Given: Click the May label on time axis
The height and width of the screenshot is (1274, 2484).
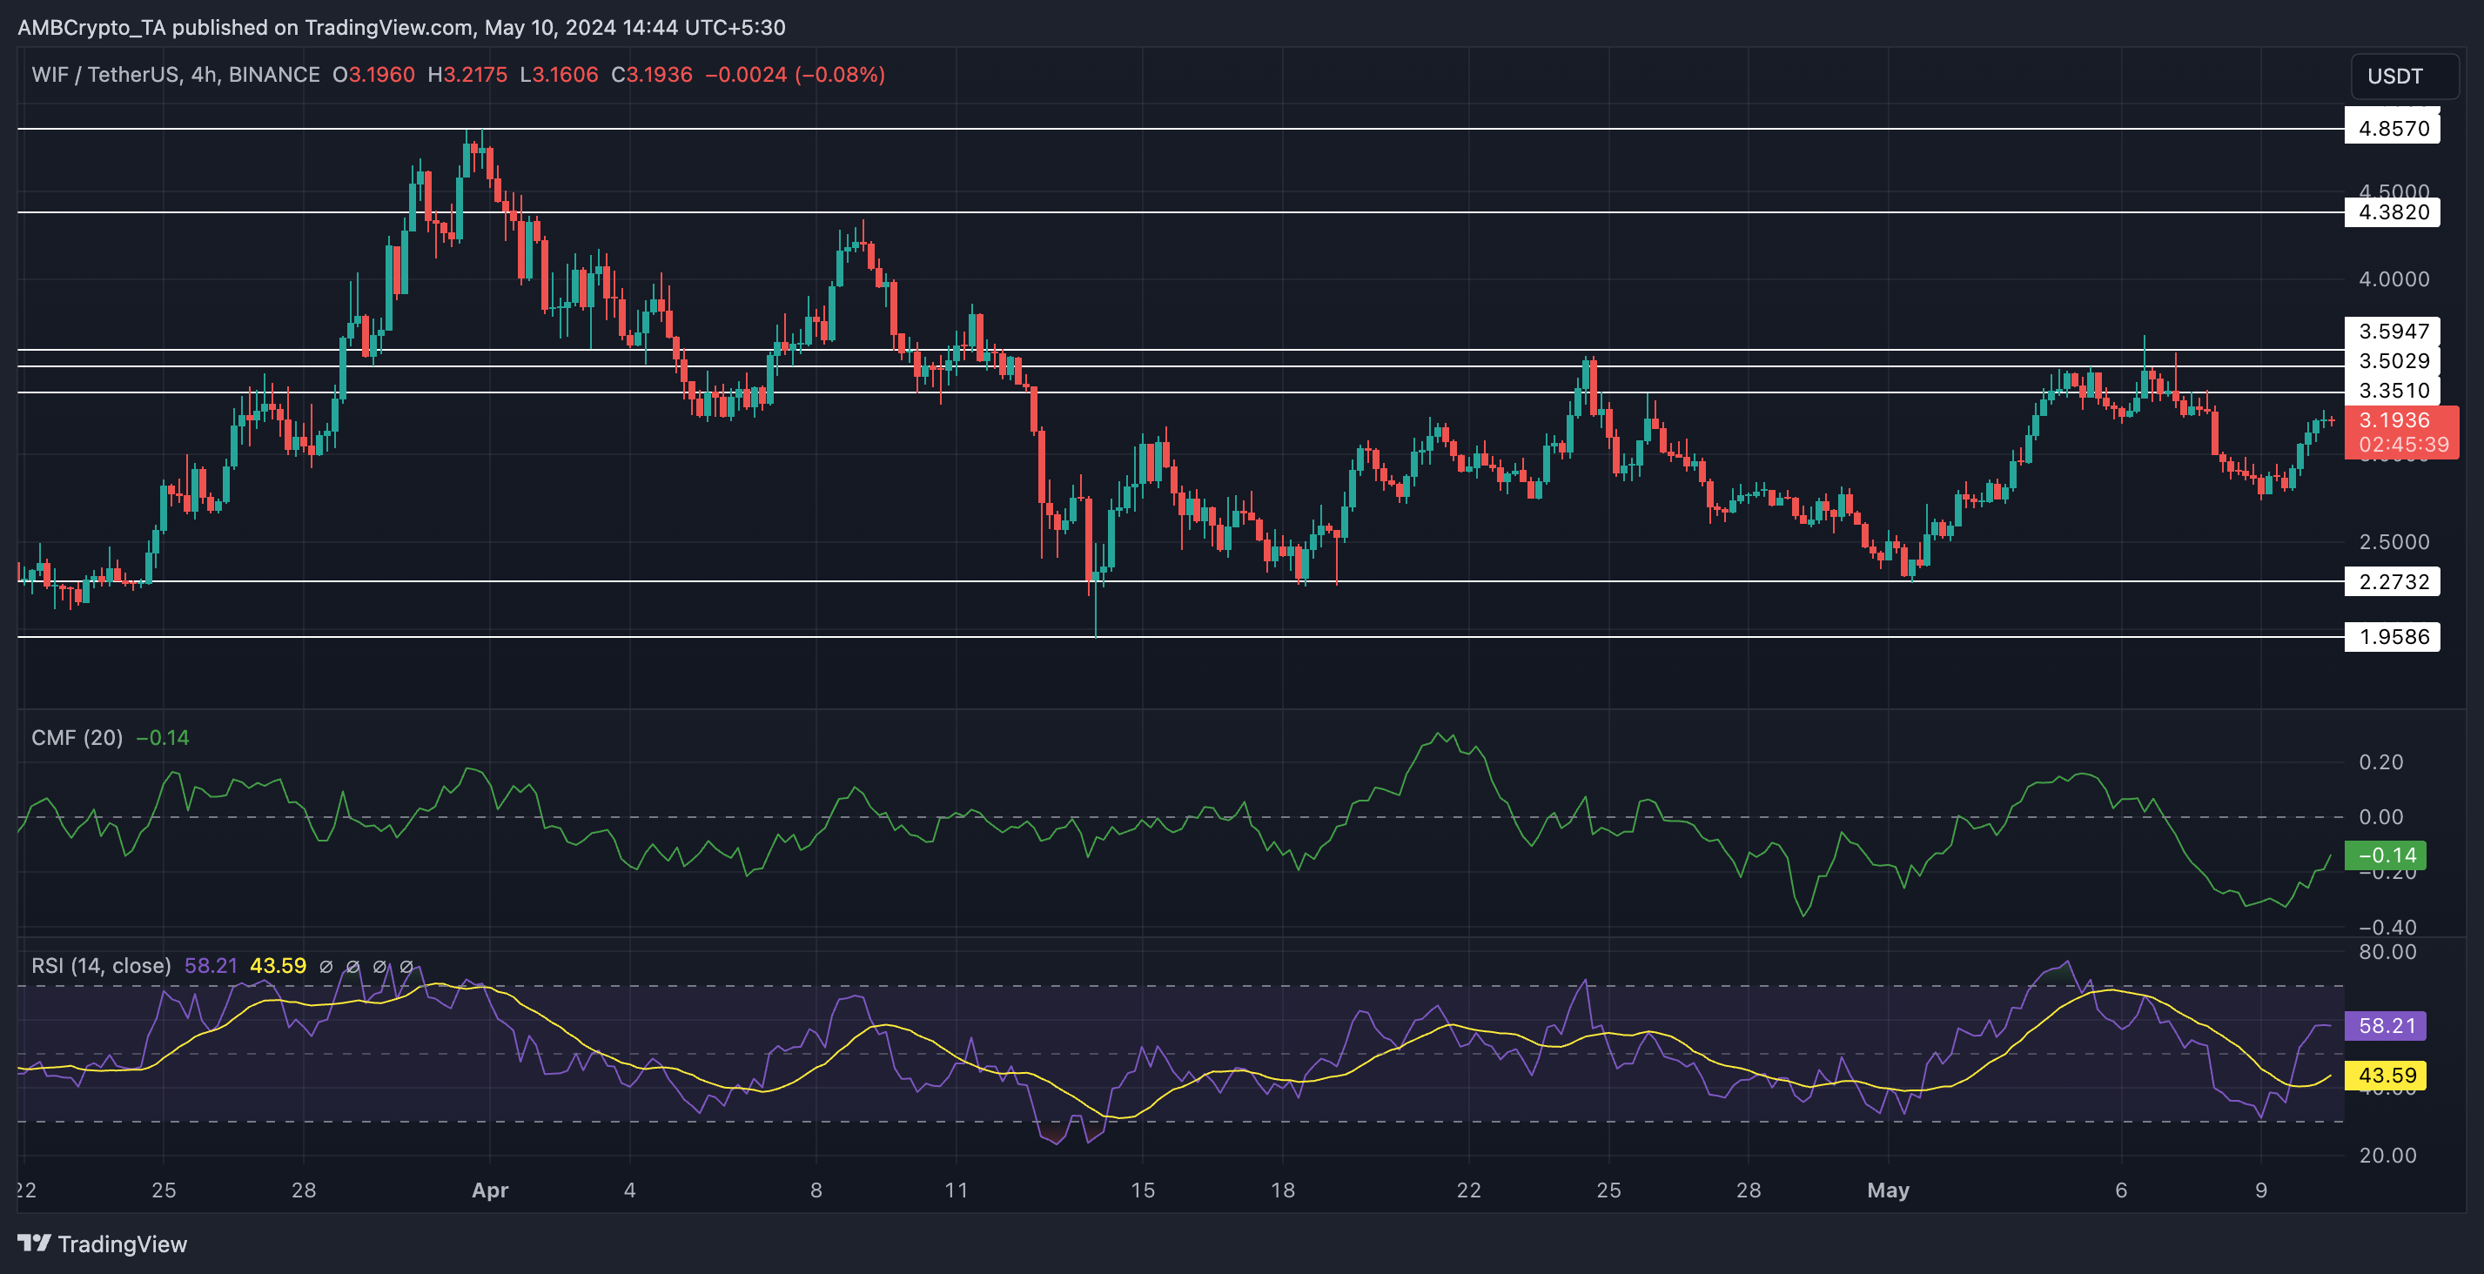Looking at the screenshot, I should 1887,1190.
